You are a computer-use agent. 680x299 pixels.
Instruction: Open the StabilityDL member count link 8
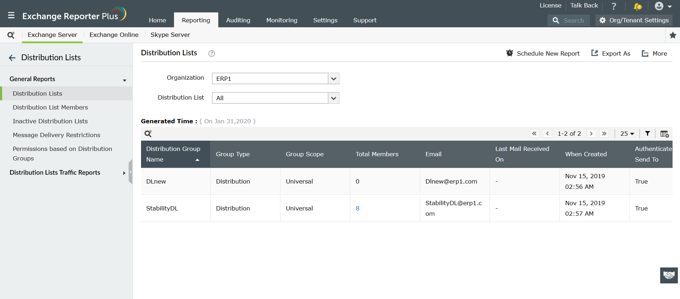click(x=358, y=208)
